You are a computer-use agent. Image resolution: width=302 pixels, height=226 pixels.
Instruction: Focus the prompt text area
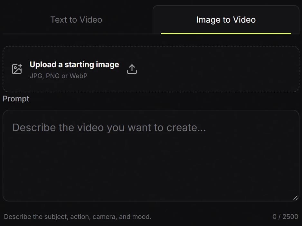point(151,156)
